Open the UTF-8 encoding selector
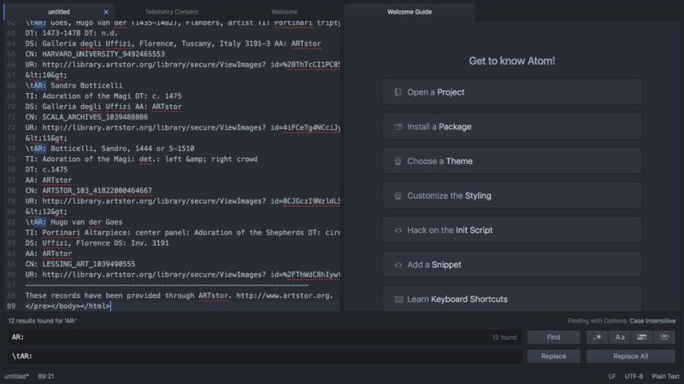 [x=634, y=376]
